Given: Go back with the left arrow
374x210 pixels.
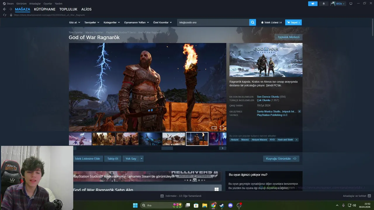Looking at the screenshot, I should [4, 9].
